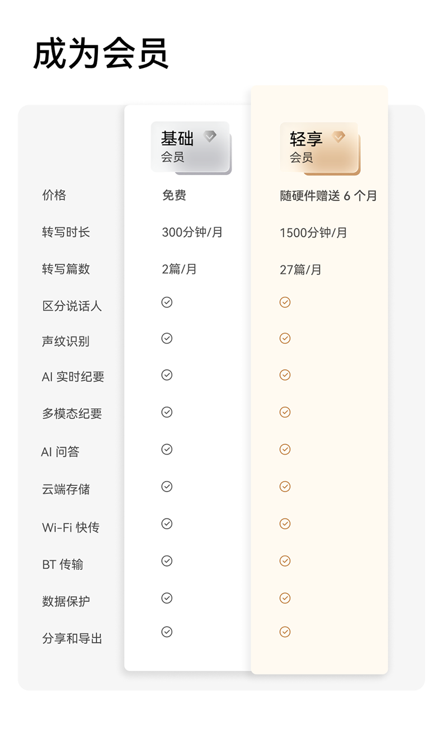Click 轻享 checkmark for 声纹识别
Viewport: 442px width, 747px height.
(x=285, y=338)
